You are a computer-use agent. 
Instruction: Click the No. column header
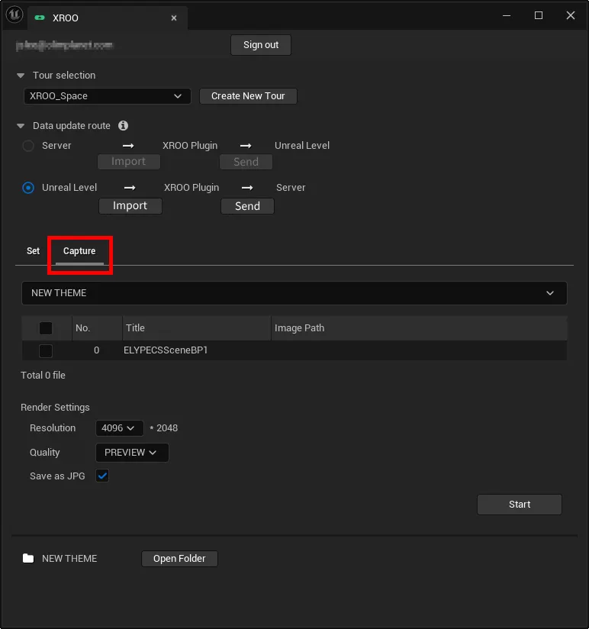tap(97, 328)
